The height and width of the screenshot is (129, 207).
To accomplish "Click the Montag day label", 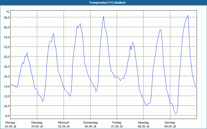I will (x=10, y=123).
